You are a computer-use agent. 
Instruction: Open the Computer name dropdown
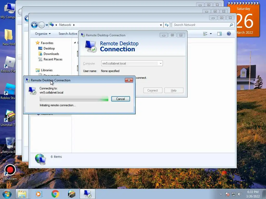[161, 63]
